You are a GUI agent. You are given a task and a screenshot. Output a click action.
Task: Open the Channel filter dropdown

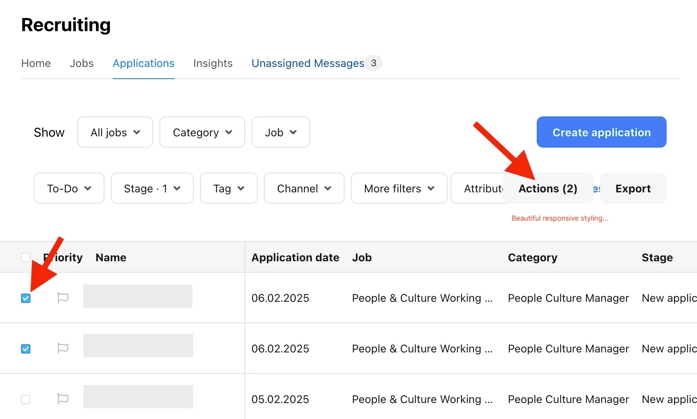point(304,188)
